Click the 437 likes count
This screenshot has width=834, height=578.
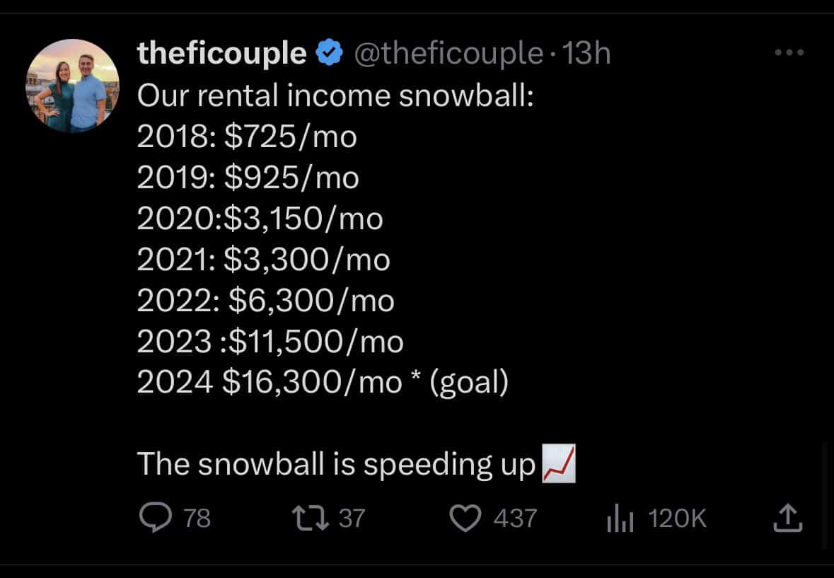click(x=515, y=519)
